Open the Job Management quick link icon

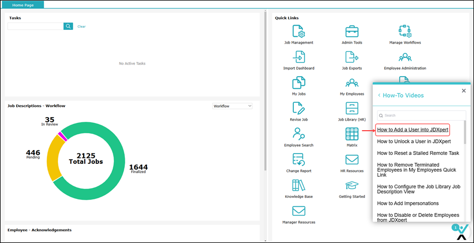(x=299, y=31)
